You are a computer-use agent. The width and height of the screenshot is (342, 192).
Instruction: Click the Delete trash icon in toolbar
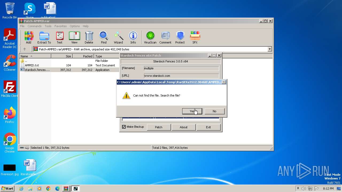coord(89,37)
